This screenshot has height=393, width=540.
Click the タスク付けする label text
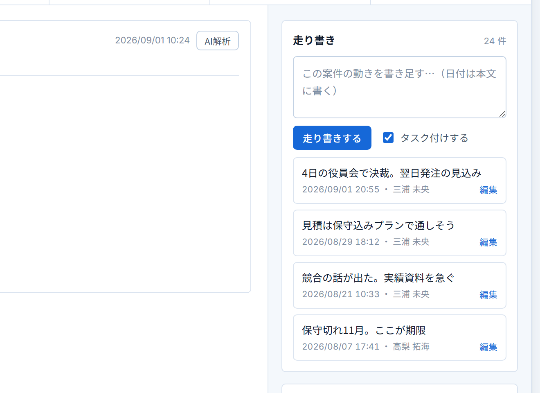[x=434, y=138]
